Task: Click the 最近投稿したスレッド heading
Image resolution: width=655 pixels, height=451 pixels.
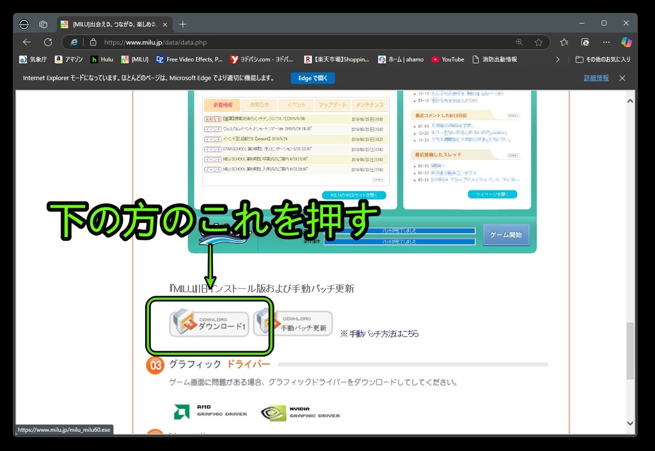Action: [438, 155]
